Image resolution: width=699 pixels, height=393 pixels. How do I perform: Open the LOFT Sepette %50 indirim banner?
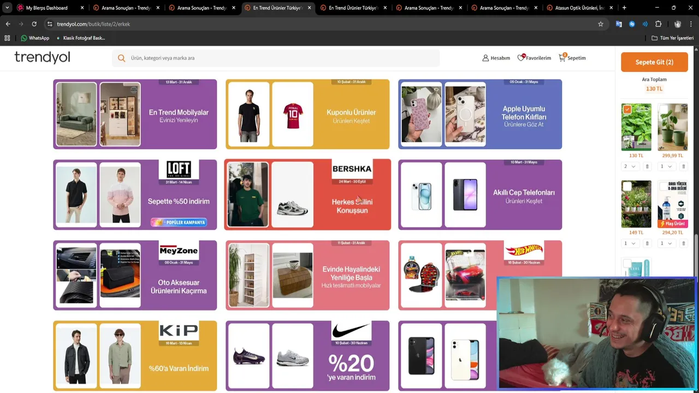click(135, 194)
